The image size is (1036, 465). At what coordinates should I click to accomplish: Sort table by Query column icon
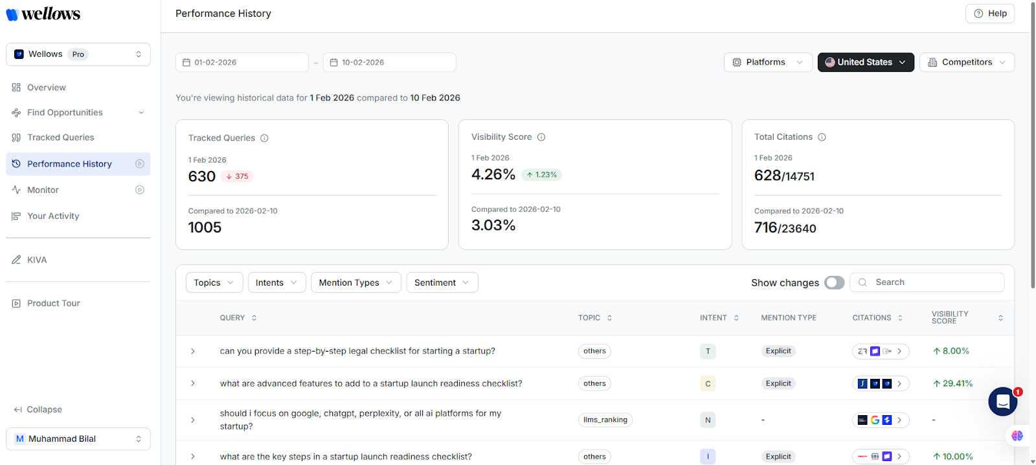254,318
